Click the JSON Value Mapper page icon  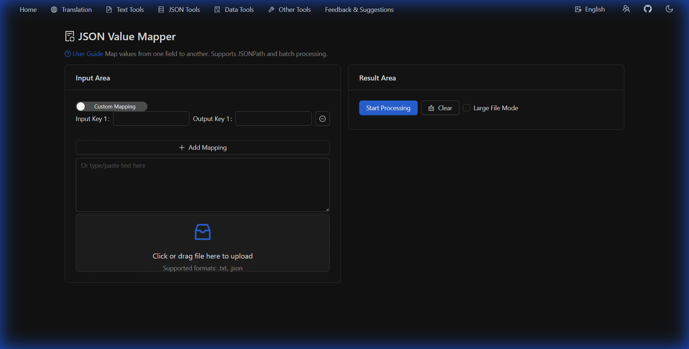click(x=69, y=36)
